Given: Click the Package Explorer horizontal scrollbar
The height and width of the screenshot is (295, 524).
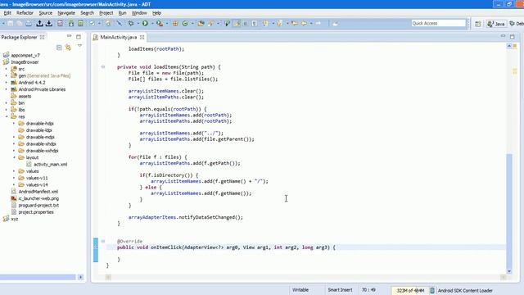Looking at the screenshot, I should click(x=38, y=277).
